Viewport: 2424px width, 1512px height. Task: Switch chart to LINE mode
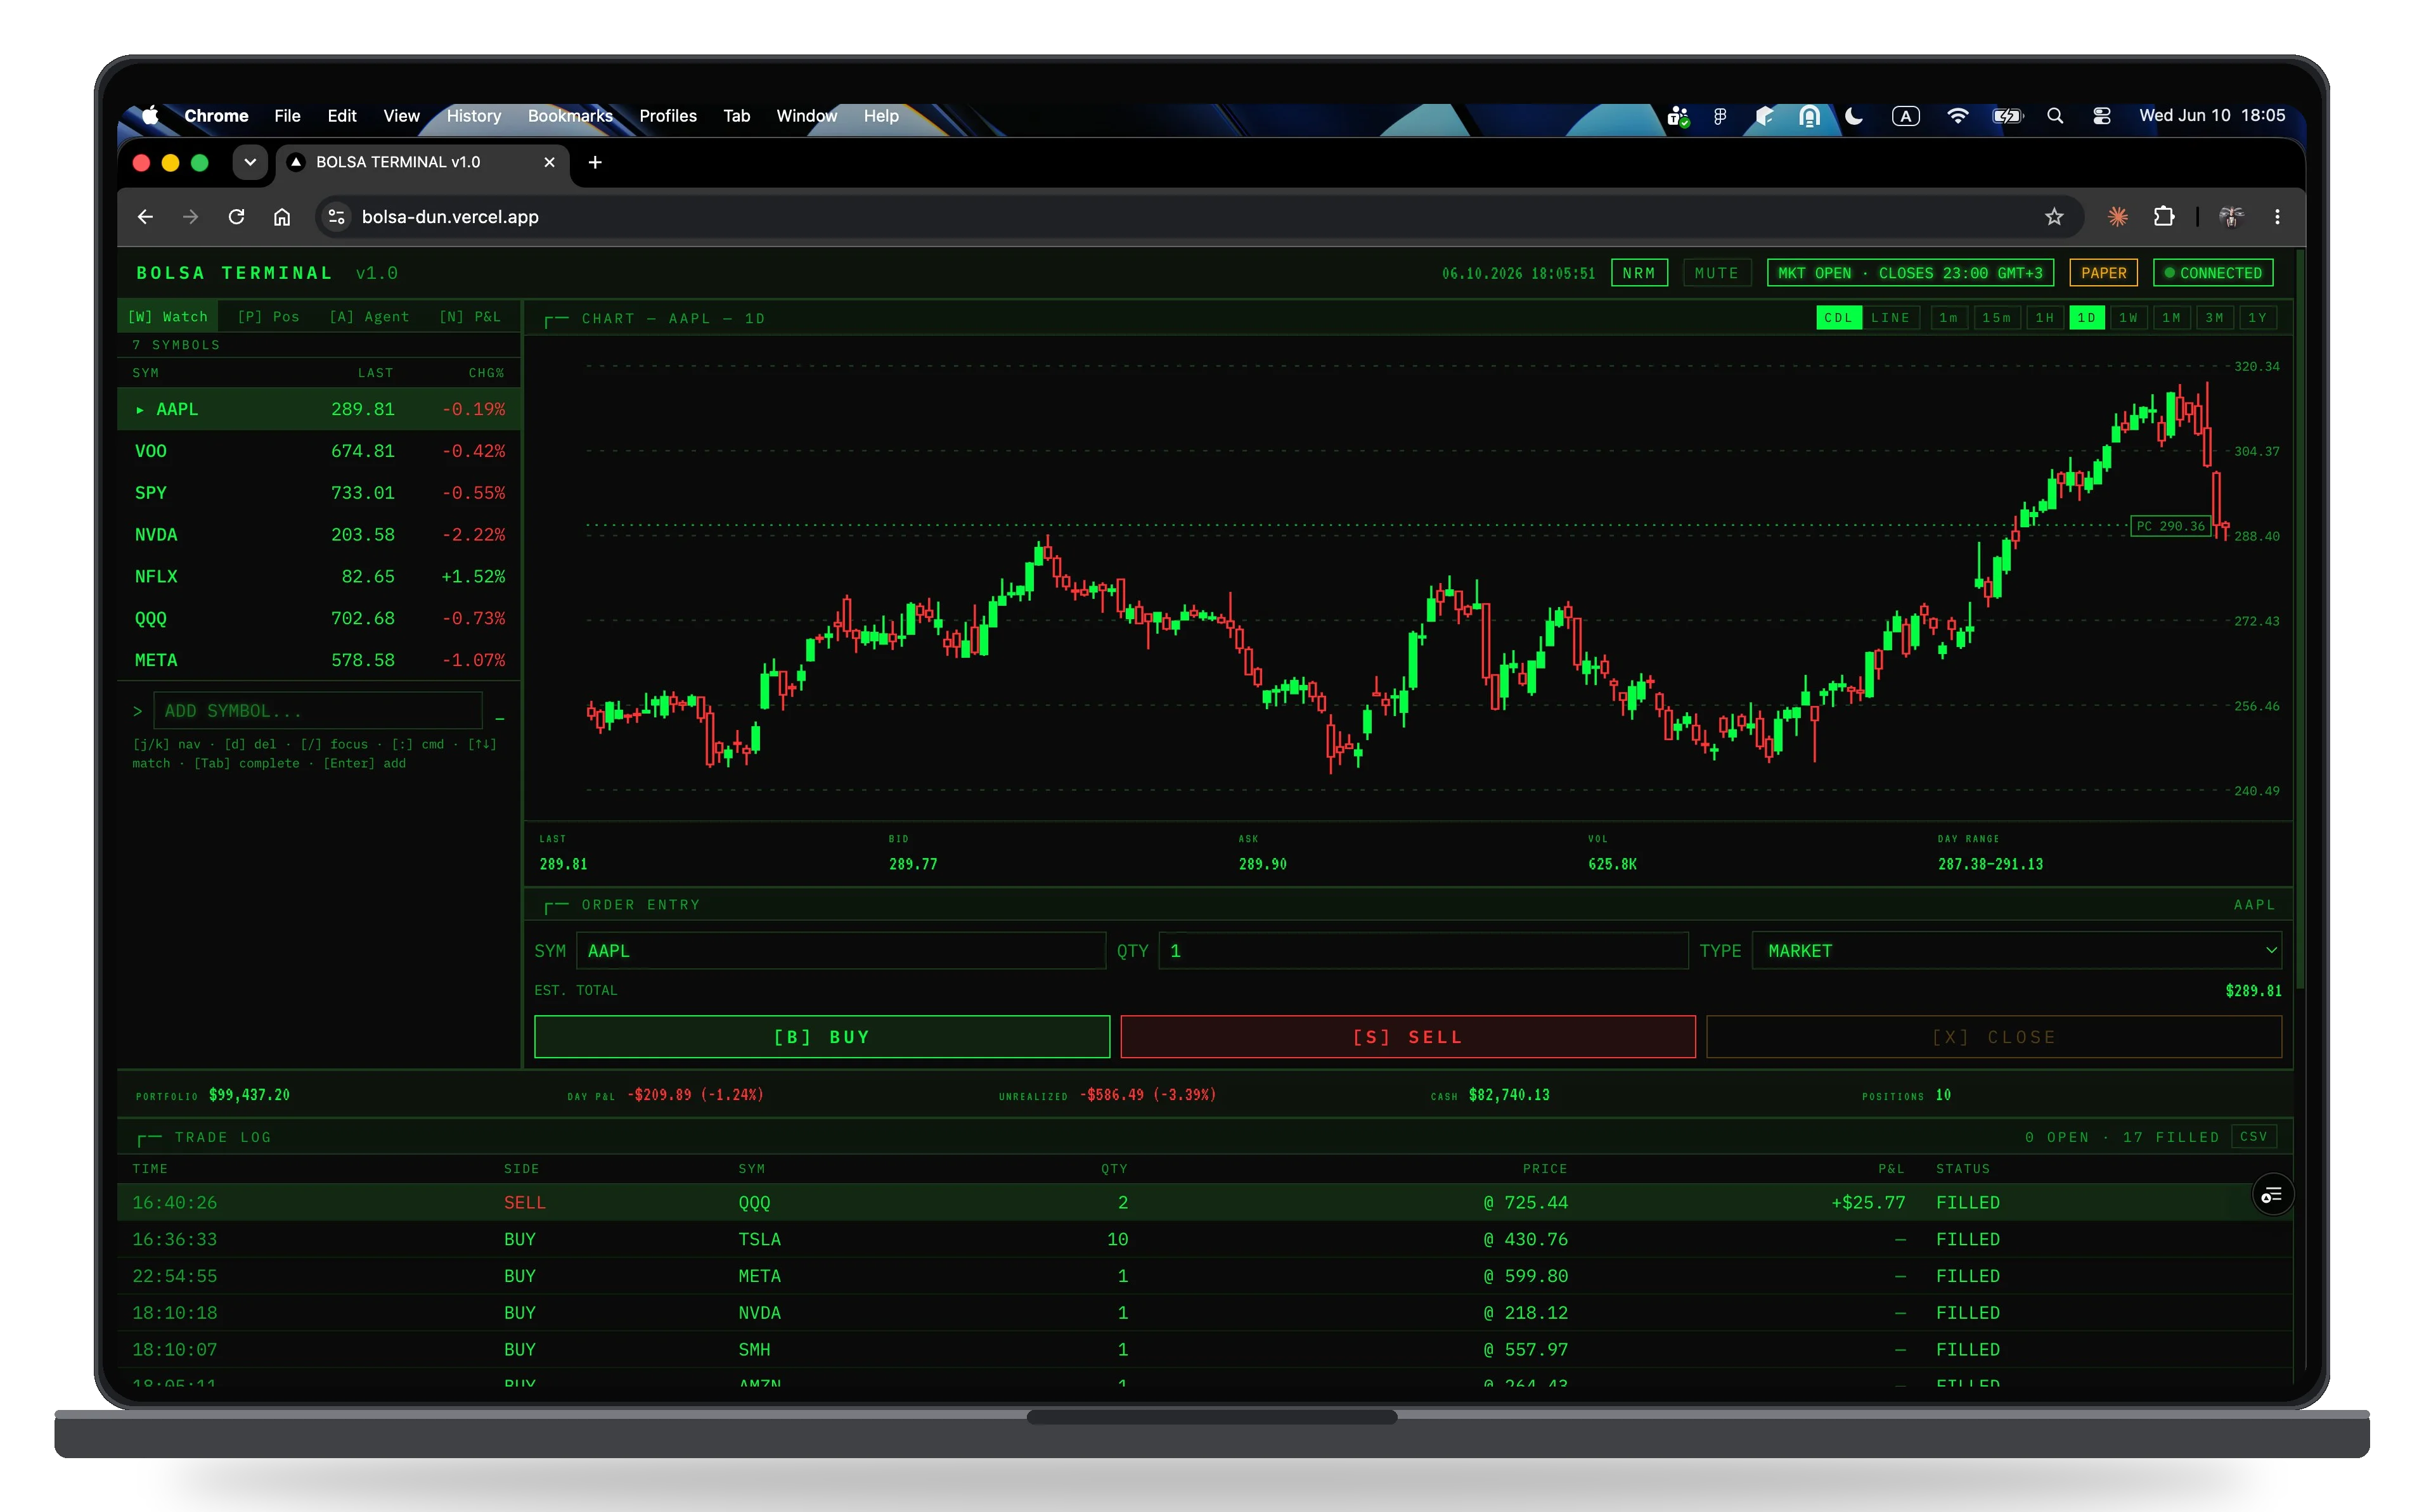[1890, 318]
